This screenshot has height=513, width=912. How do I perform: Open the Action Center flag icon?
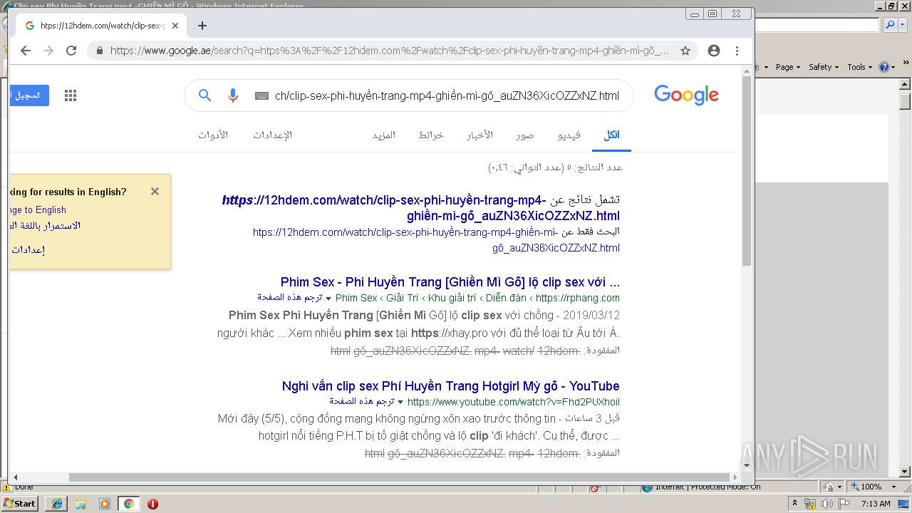(x=844, y=504)
